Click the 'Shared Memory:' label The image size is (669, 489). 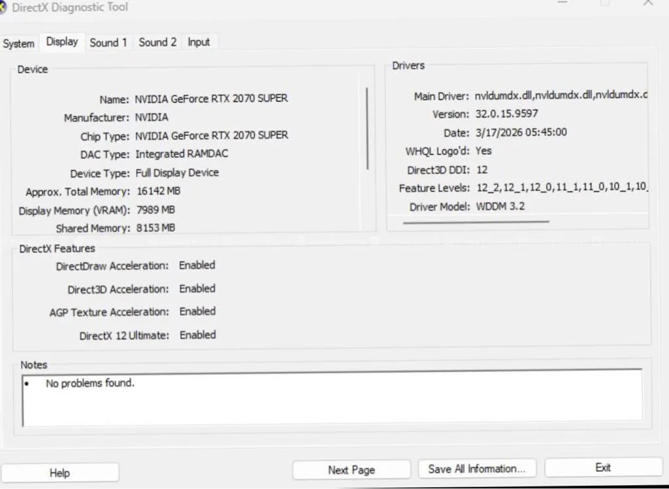93,229
